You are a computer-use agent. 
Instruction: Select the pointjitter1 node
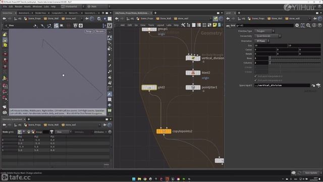tap(193, 87)
